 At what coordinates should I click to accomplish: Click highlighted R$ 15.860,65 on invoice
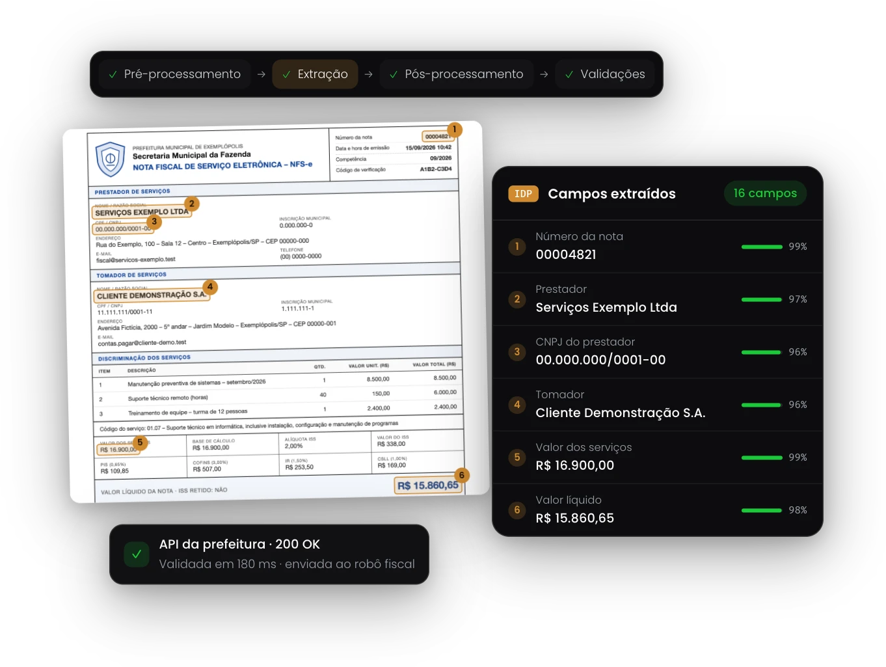(x=428, y=485)
